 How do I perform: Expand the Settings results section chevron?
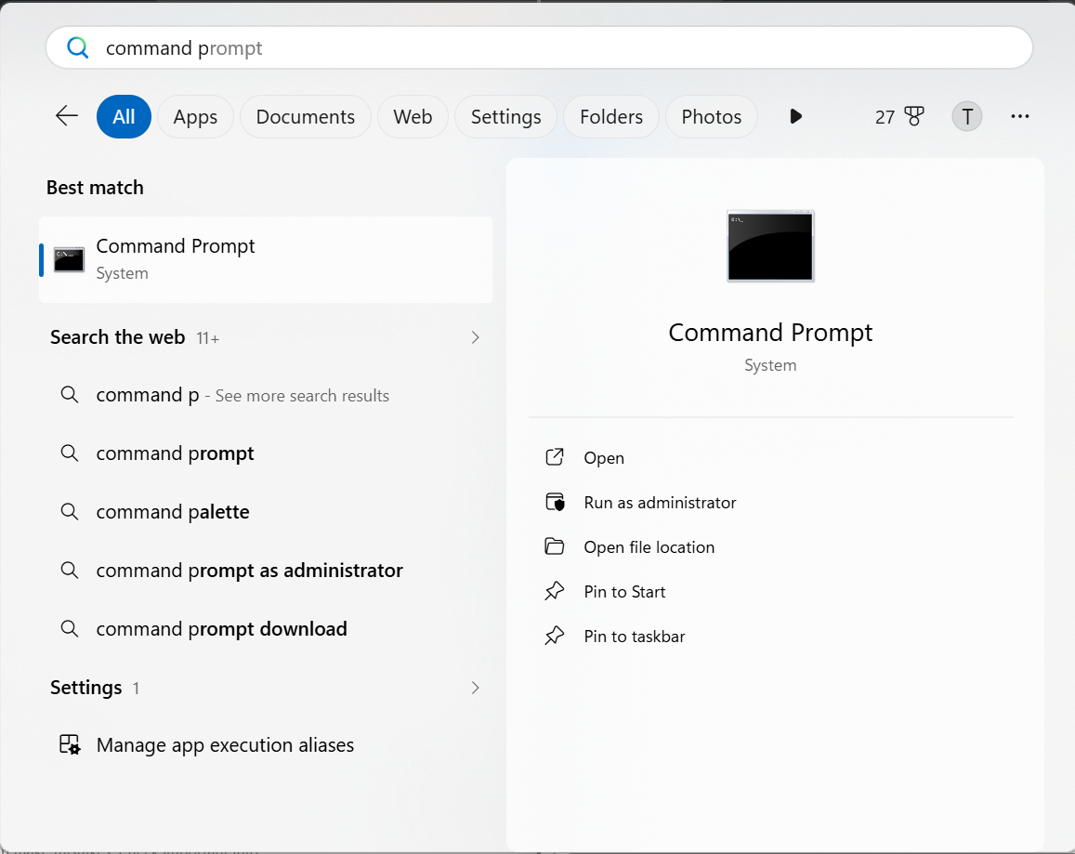[x=475, y=688]
